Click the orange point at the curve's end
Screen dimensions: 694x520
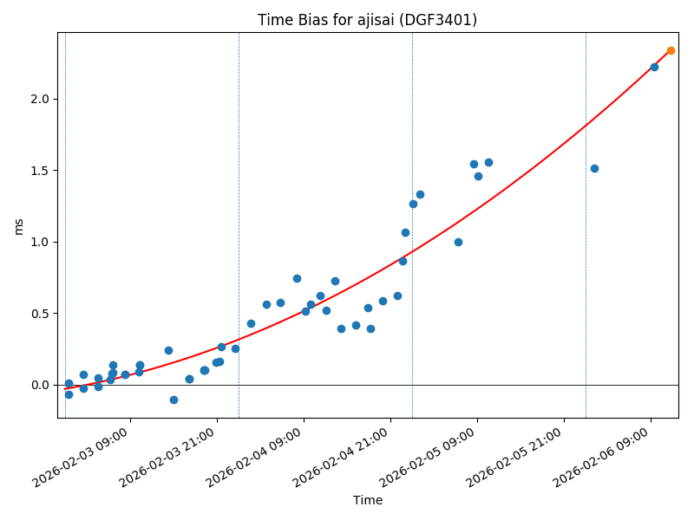click(671, 50)
